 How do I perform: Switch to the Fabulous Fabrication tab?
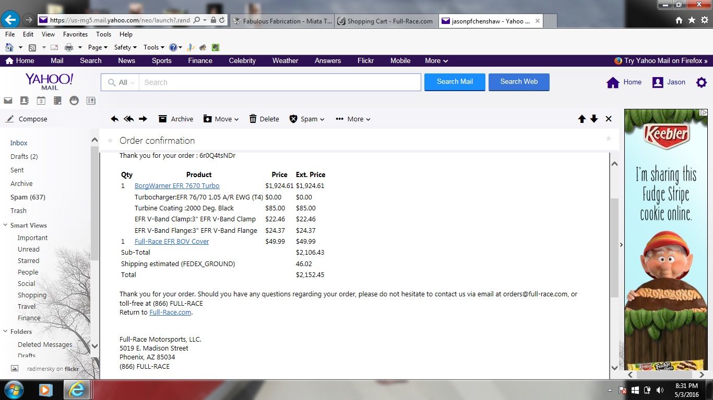pyautogui.click(x=282, y=21)
